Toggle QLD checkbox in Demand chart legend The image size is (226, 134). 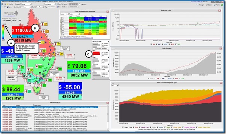pyautogui.click(x=174, y=79)
